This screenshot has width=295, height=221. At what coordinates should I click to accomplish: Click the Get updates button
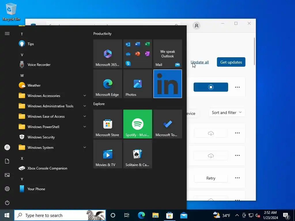(231, 62)
